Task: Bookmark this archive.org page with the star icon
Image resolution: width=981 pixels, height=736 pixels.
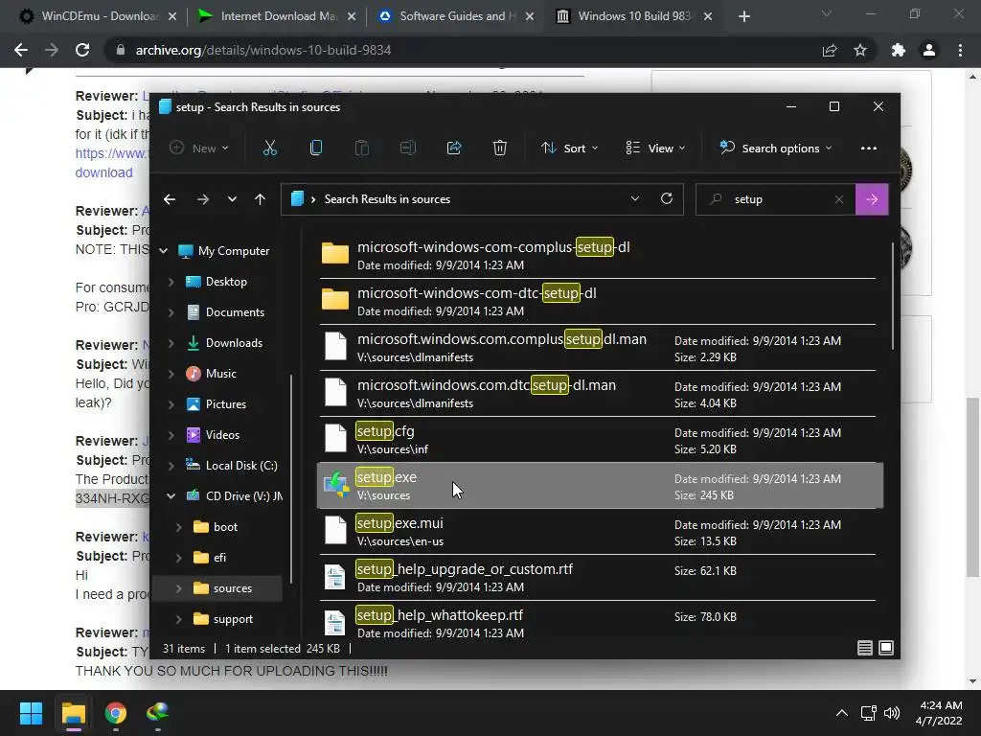Action: [x=860, y=50]
